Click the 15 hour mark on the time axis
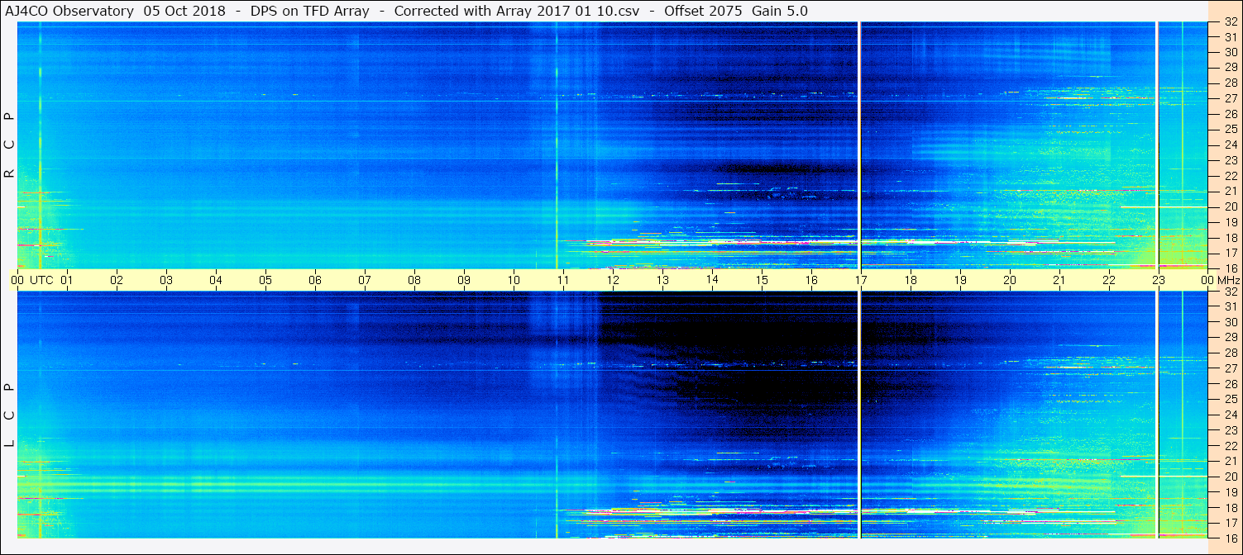The image size is (1243, 555). point(762,280)
